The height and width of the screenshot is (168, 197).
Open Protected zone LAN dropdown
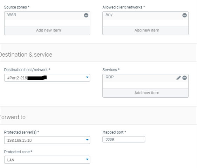(x=87, y=160)
